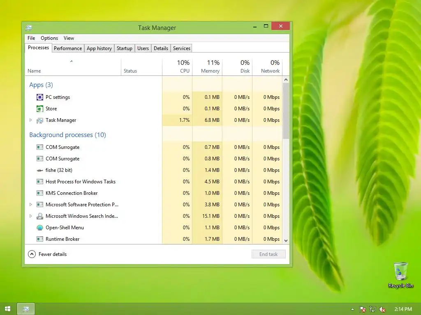Image resolution: width=421 pixels, height=315 pixels.
Task: Click the taskbar clock showing 2:14 PM
Action: (x=403, y=309)
